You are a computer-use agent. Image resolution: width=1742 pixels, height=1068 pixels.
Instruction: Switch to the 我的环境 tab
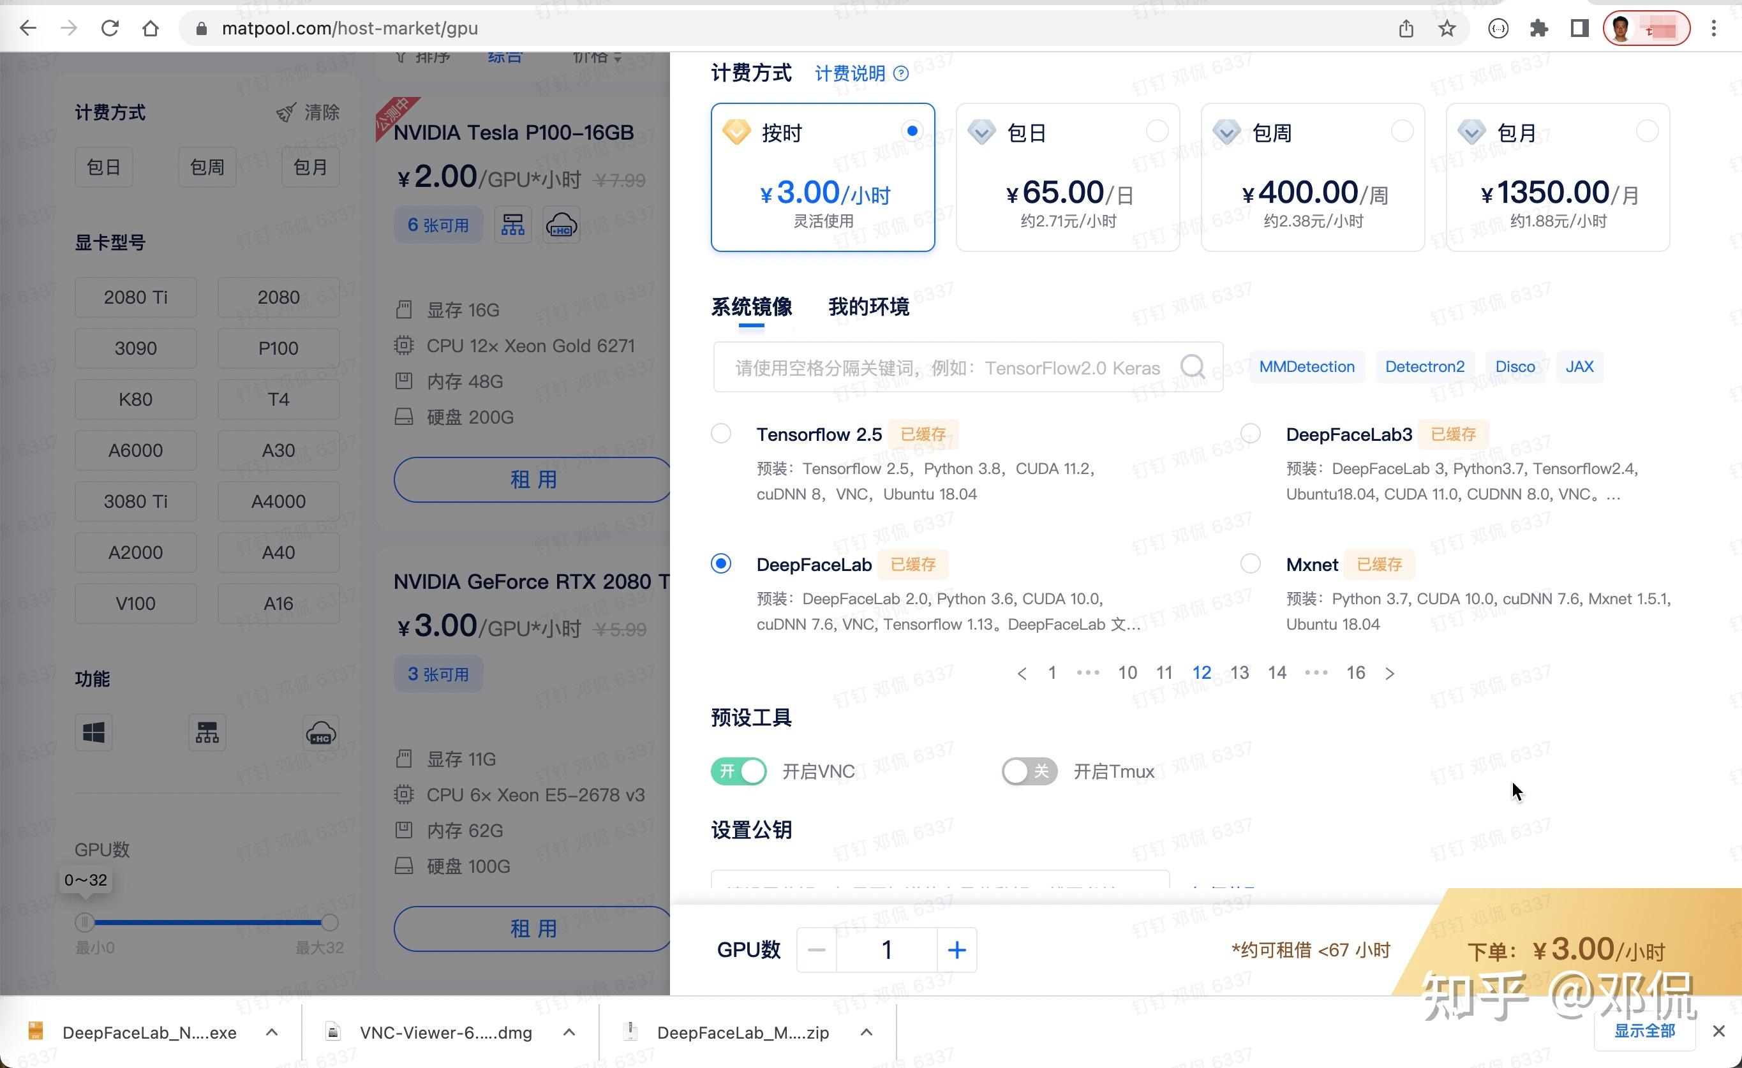[x=869, y=307]
